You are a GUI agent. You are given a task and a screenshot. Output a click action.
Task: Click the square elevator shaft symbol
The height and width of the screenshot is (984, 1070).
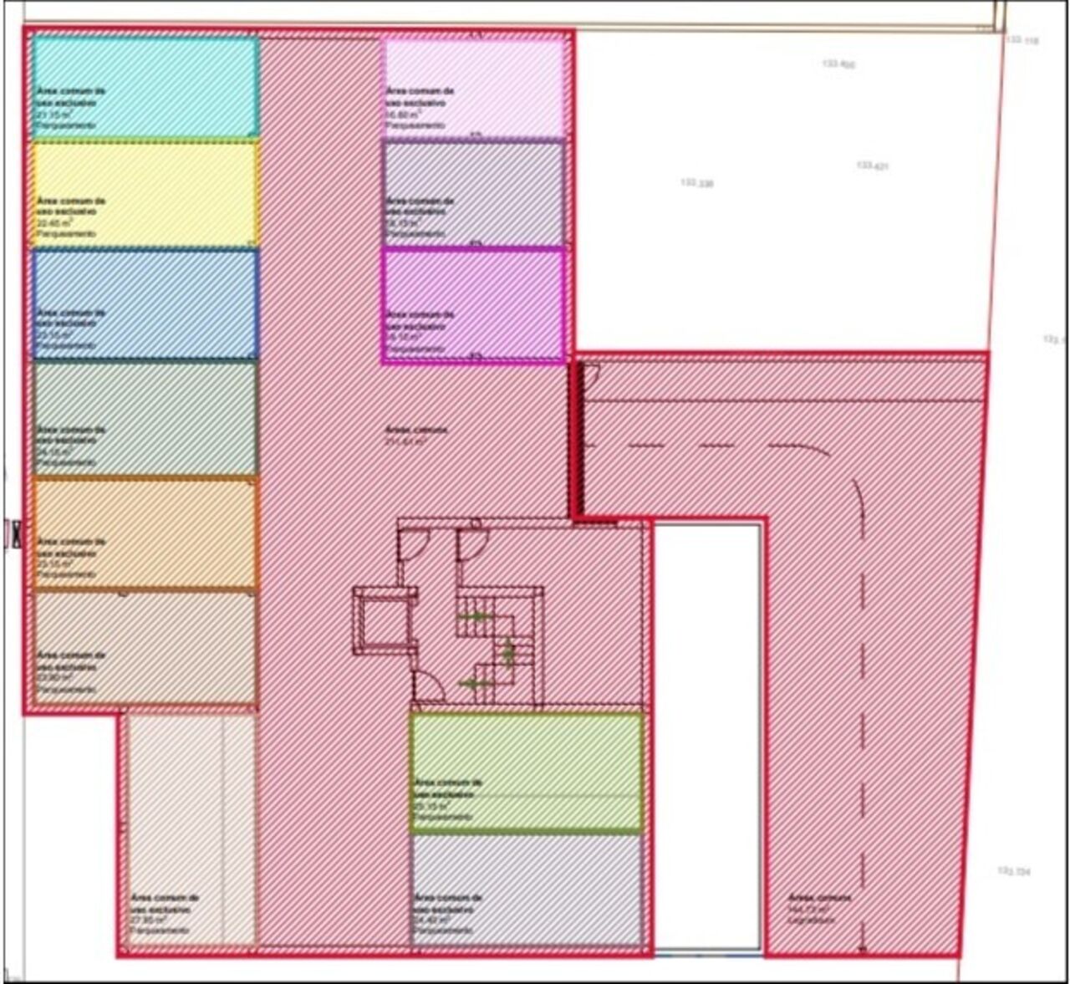coord(385,620)
